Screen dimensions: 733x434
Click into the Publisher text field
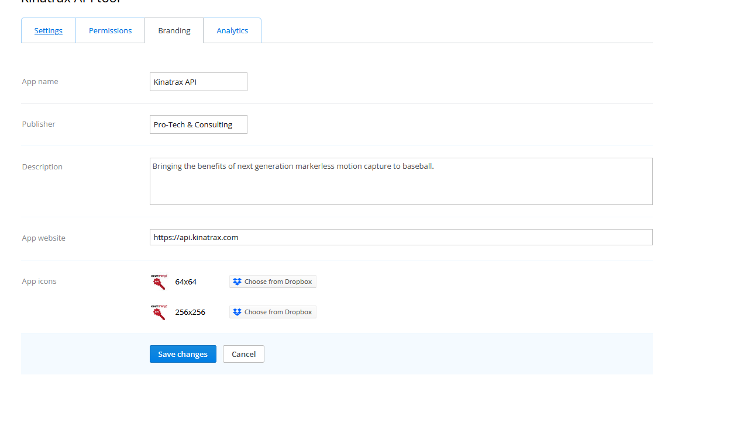[198, 124]
